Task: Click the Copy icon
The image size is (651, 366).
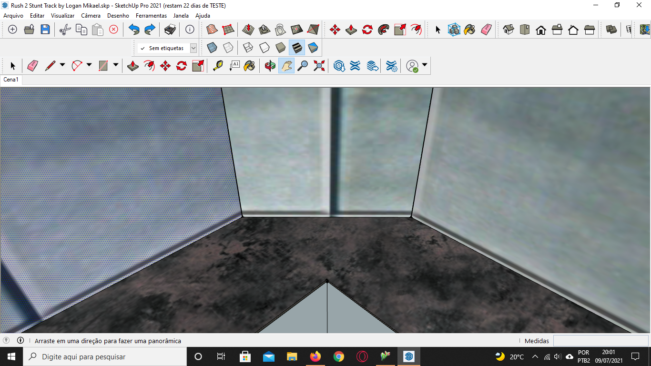Action: tap(81, 30)
